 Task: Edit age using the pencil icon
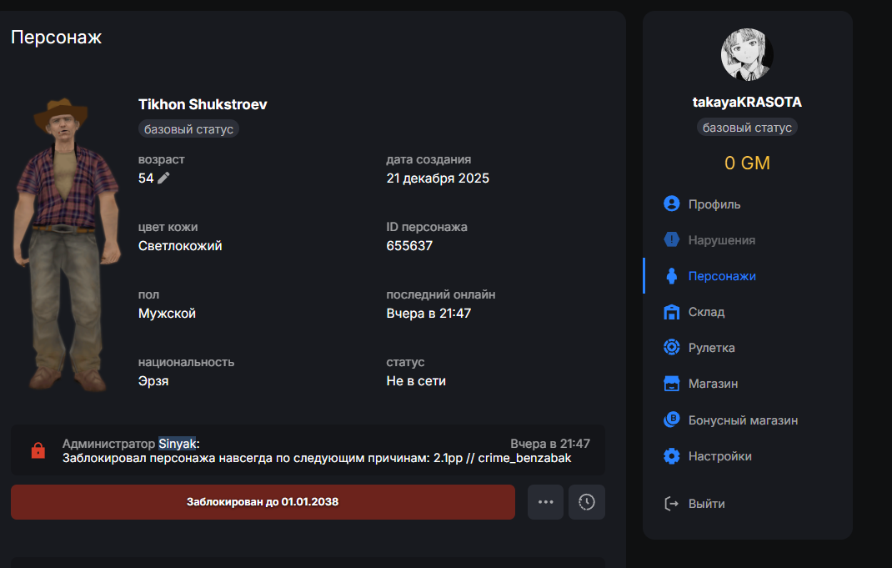point(163,178)
